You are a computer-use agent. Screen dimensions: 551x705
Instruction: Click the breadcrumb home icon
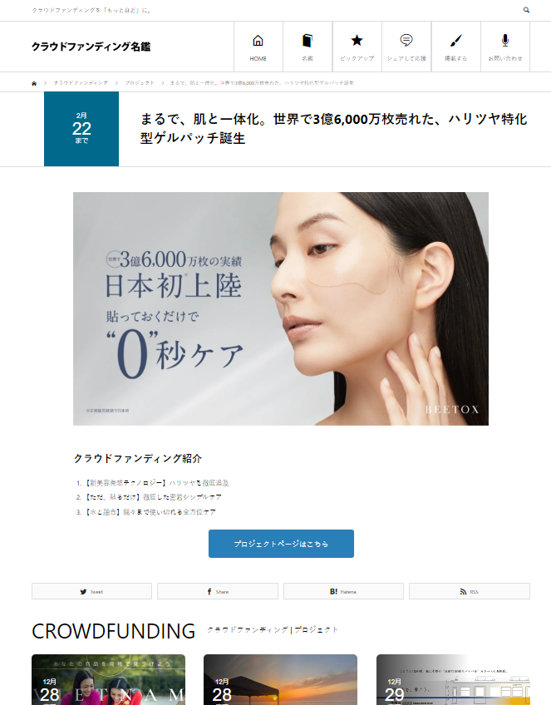pos(34,83)
